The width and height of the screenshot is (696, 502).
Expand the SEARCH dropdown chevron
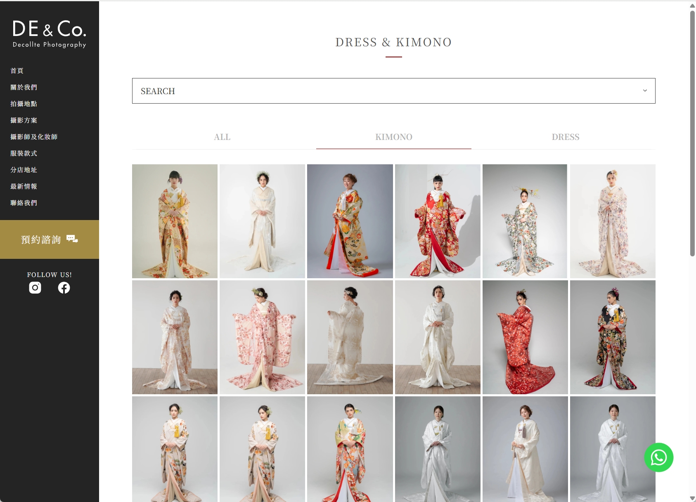point(645,91)
